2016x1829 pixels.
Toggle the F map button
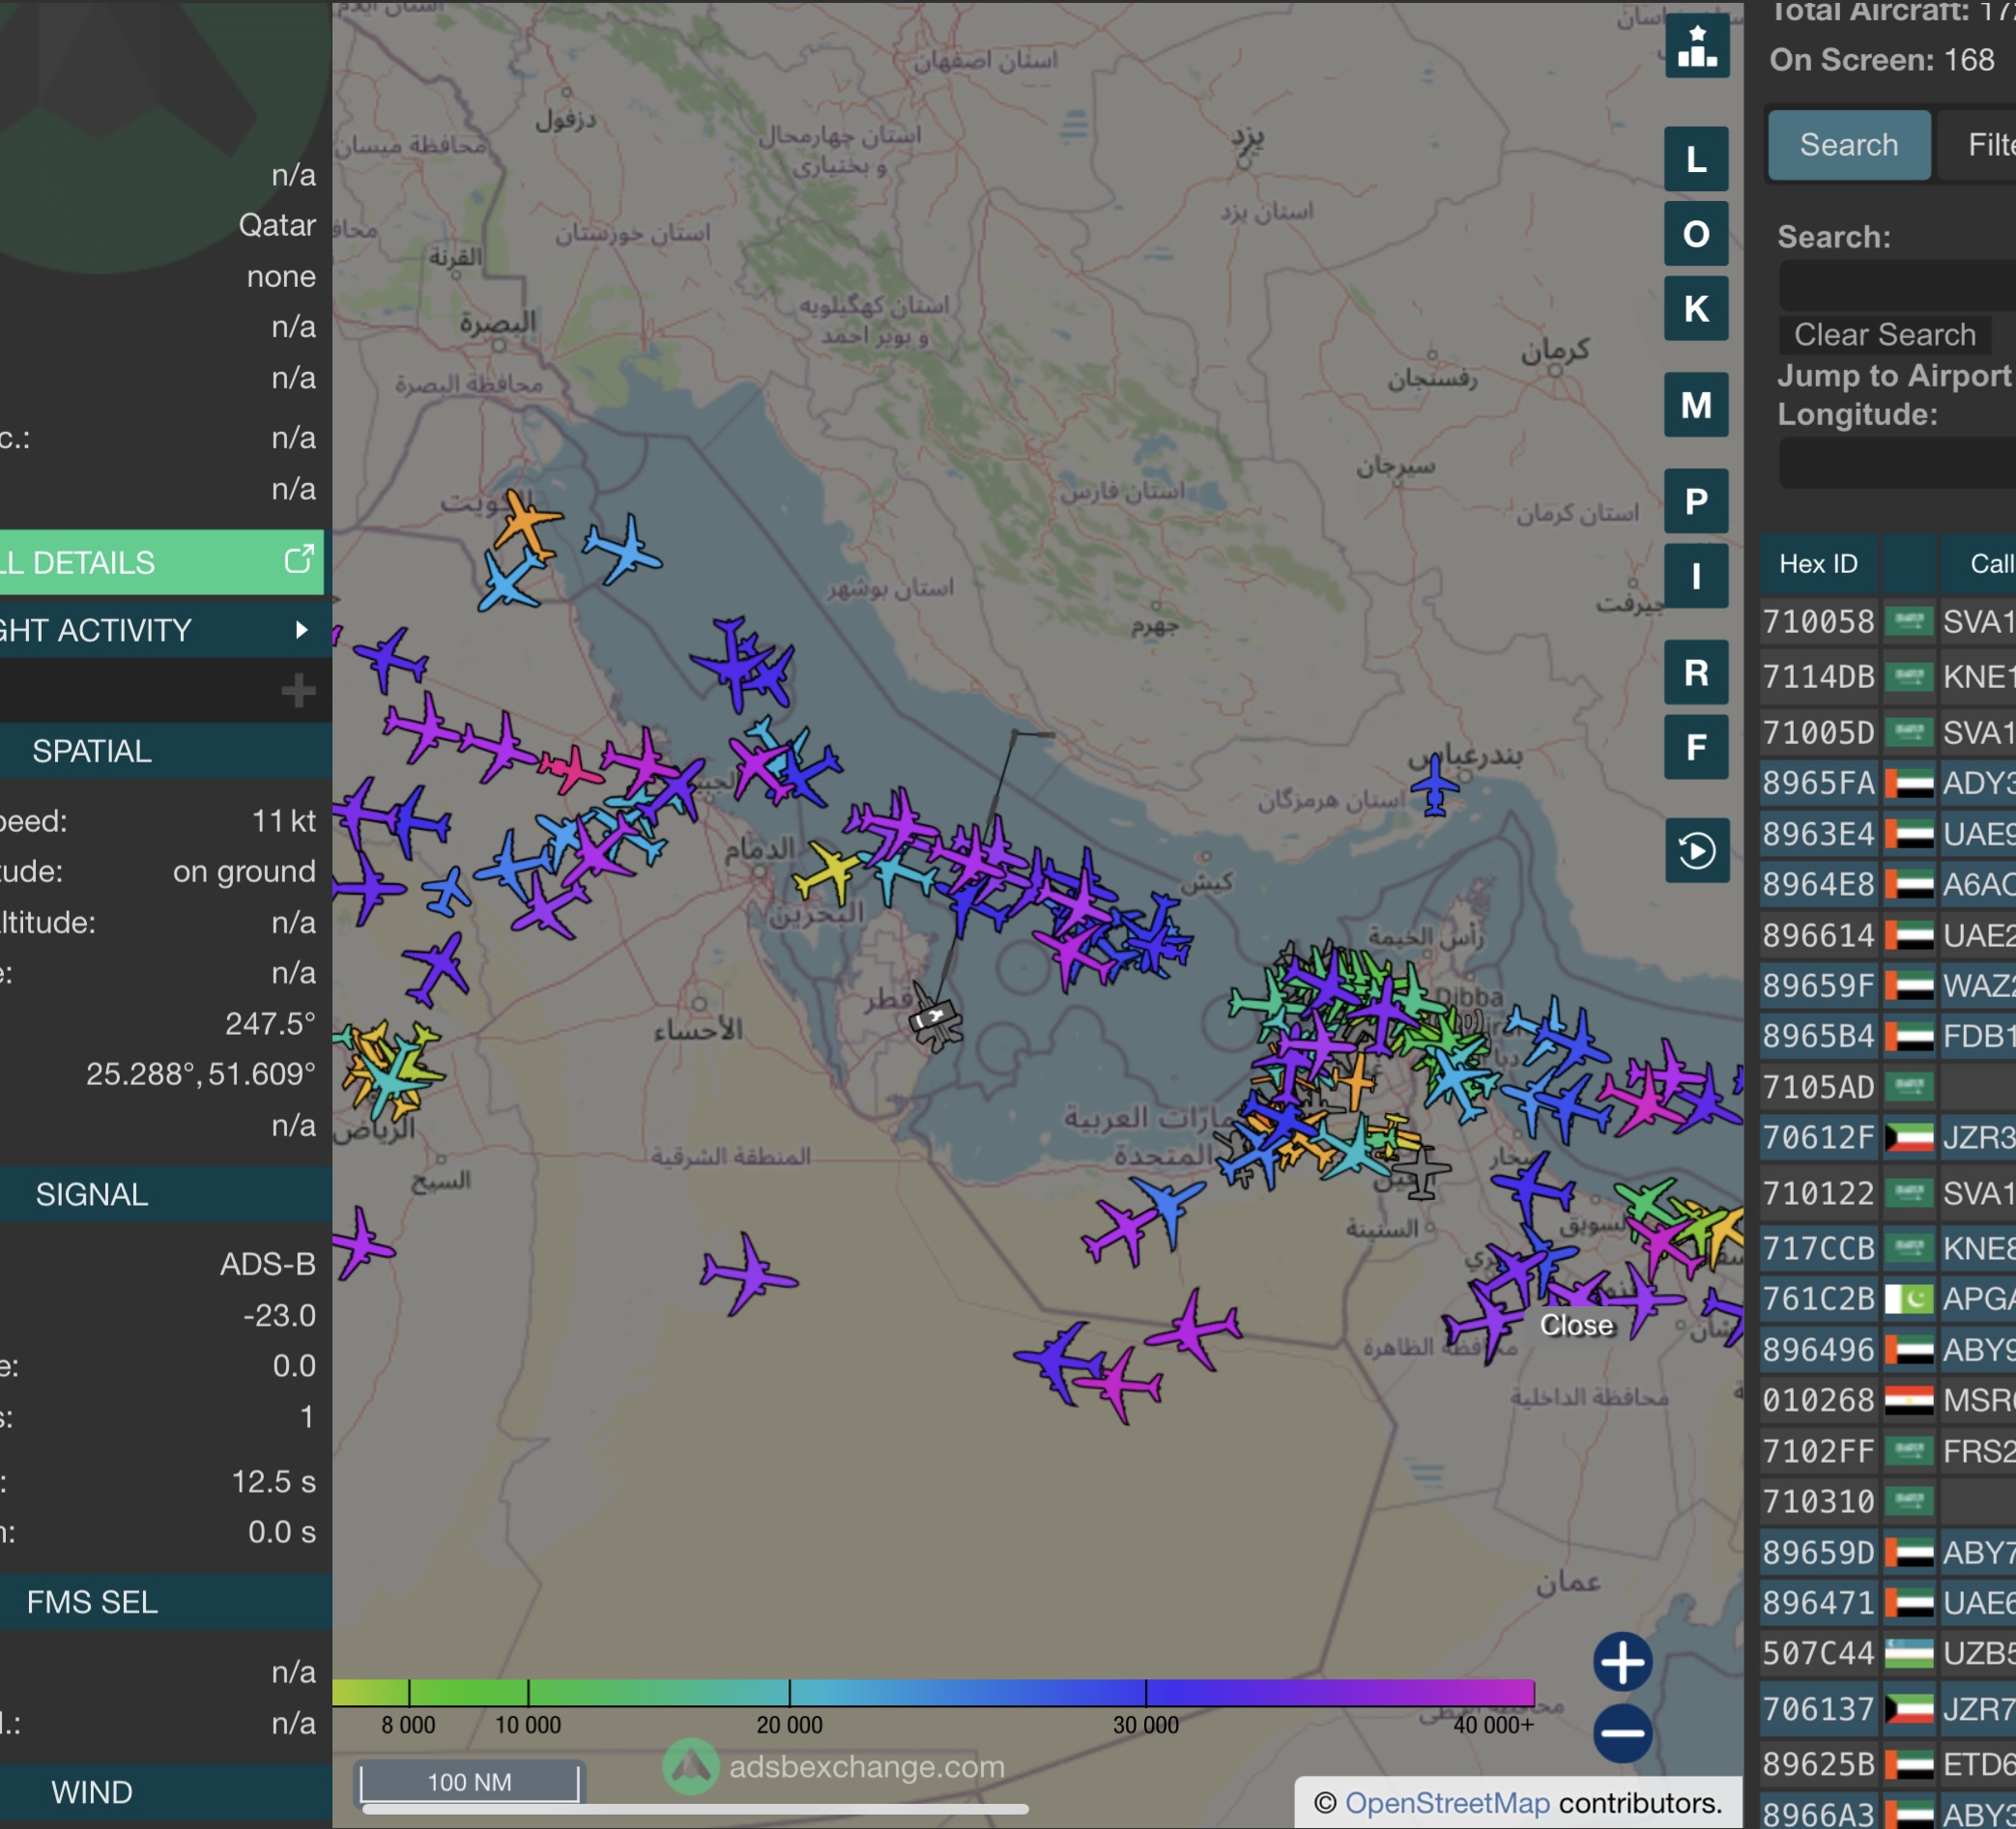tap(1696, 747)
